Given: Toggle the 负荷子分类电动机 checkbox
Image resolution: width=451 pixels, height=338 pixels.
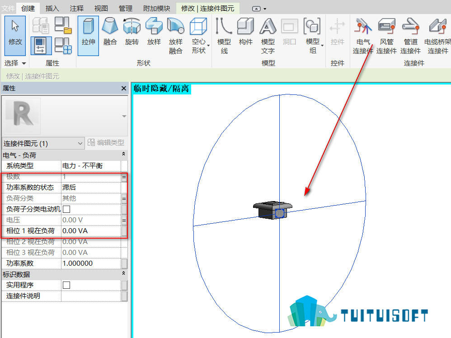Looking at the screenshot, I should 66,209.
